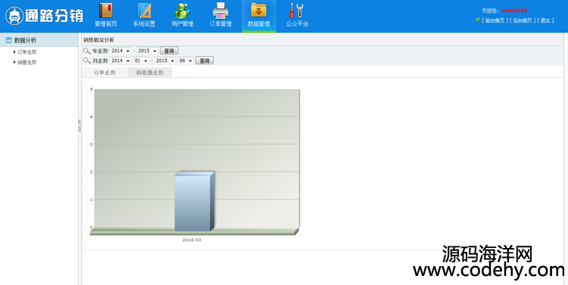Open the 月走势 end month 06 dropdown
Viewport: 568px width, 285px height.
tap(186, 60)
